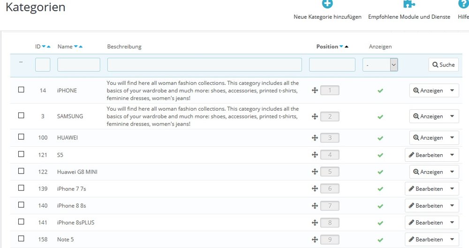
Task: Select the checkbox for SAMSUNG row
Action: pyautogui.click(x=21, y=115)
